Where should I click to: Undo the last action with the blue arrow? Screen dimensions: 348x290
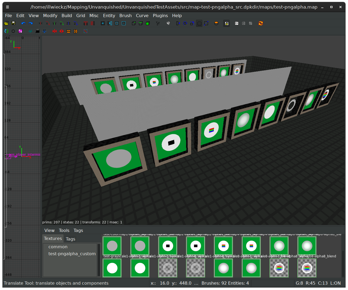[24, 23]
